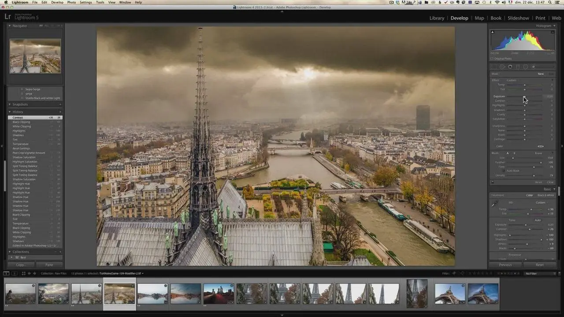Open the Develop menu

pyautogui.click(x=57, y=2)
